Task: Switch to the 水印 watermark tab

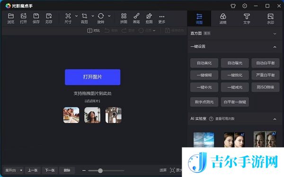Action: click(x=270, y=18)
